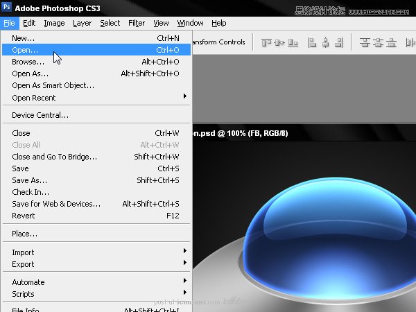This screenshot has height=312, width=416.
Task: Choose New... from the File menu
Action: [x=96, y=38]
